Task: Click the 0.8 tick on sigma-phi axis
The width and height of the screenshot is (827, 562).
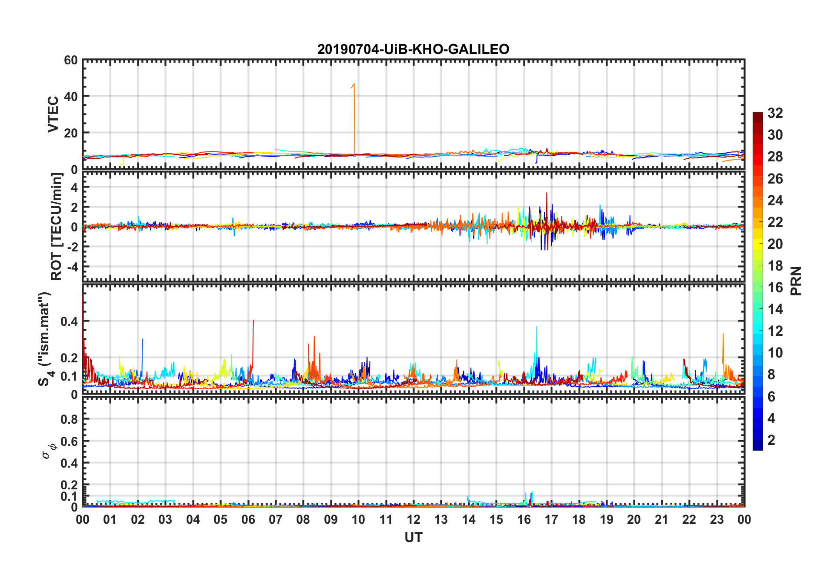Action: (x=69, y=419)
